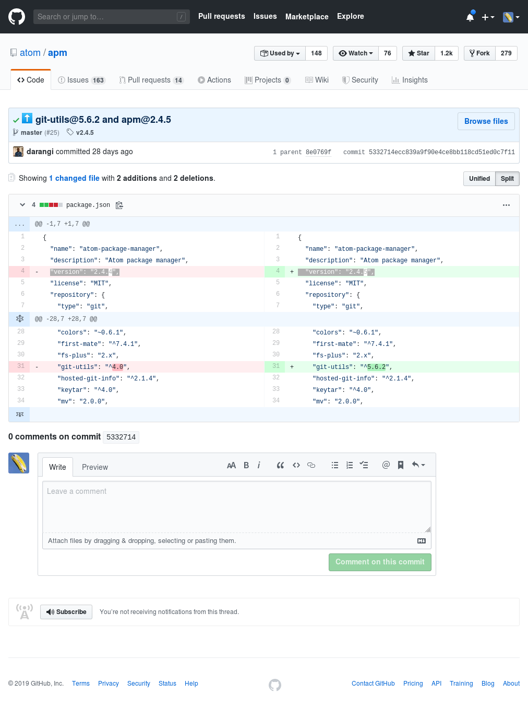
Task: Switch to the Code tab
Action: tap(31, 80)
